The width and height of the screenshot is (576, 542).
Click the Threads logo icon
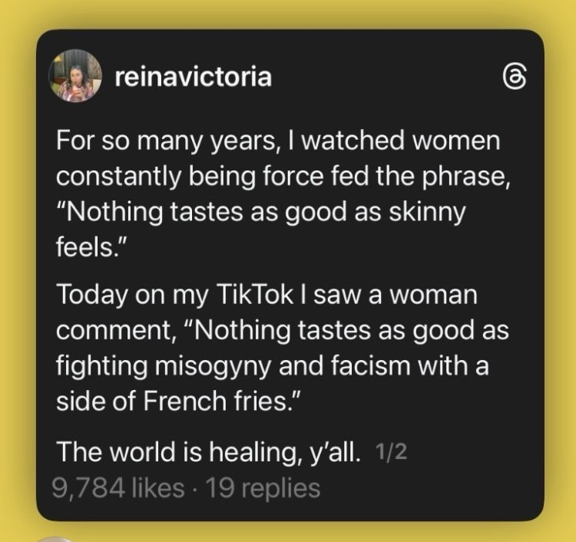(511, 79)
